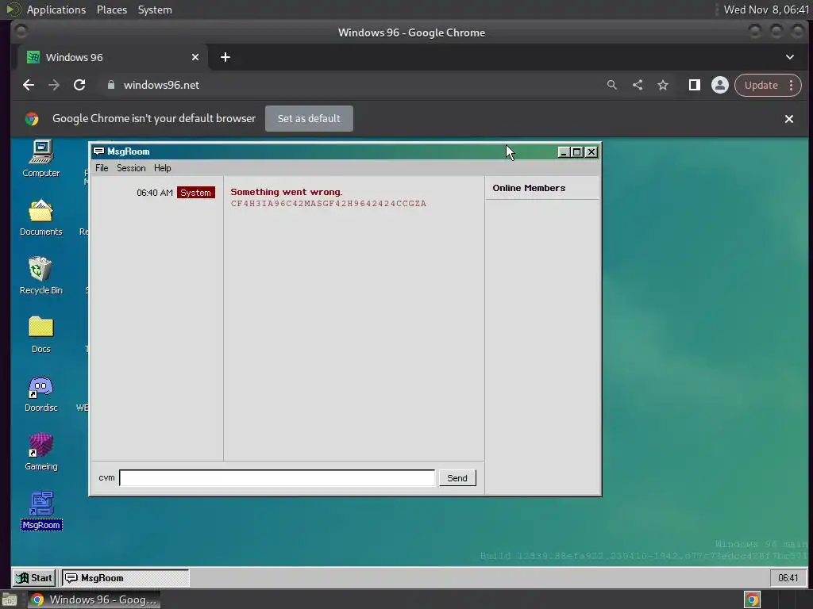Open the Recycle Bin icon
The image size is (813, 609).
pos(41,275)
